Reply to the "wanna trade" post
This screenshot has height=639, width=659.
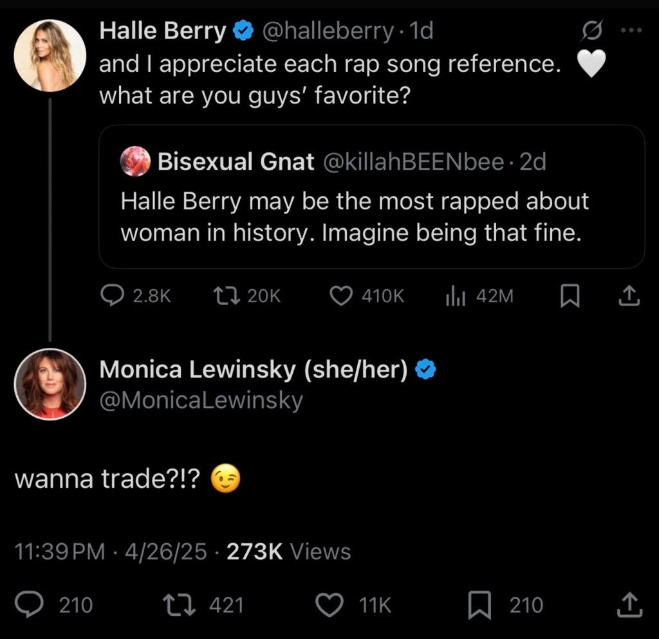(x=30, y=605)
